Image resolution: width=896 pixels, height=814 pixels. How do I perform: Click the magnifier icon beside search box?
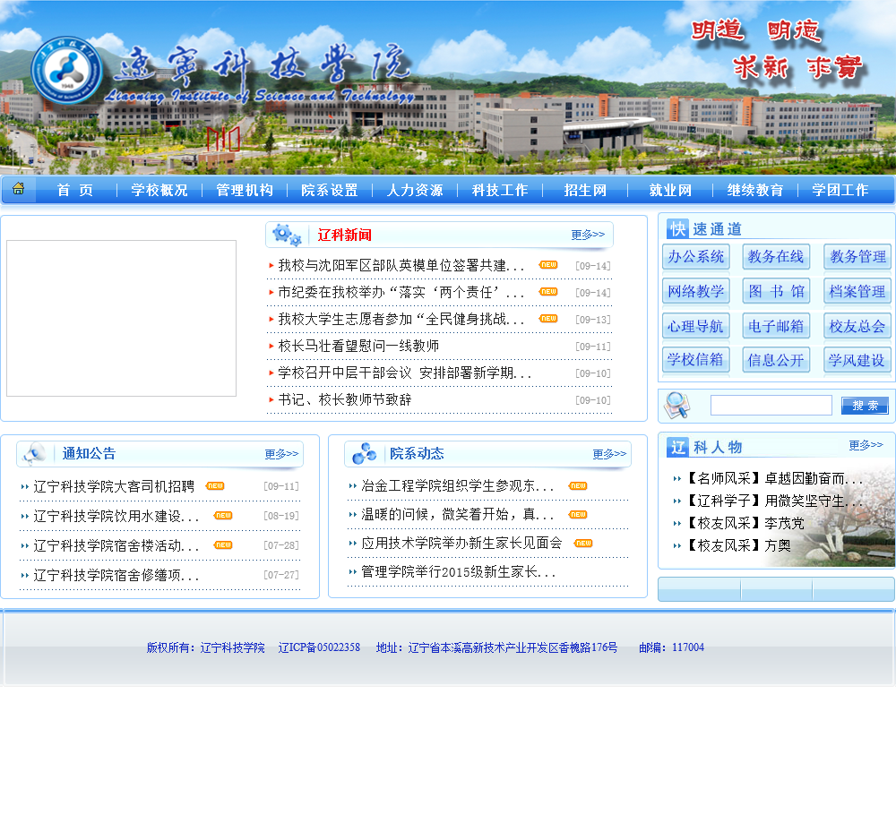coord(677,405)
